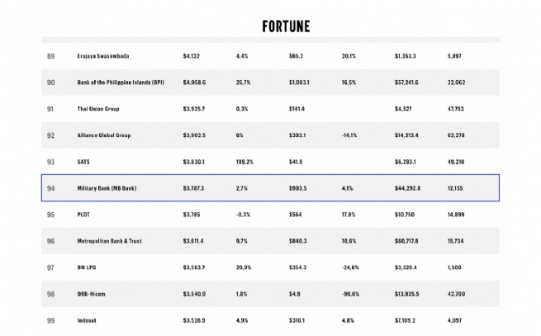The height and width of the screenshot is (336, 541).
Task: Select the highlighted Military Bank (MB Bank) row
Action: [x=107, y=188]
